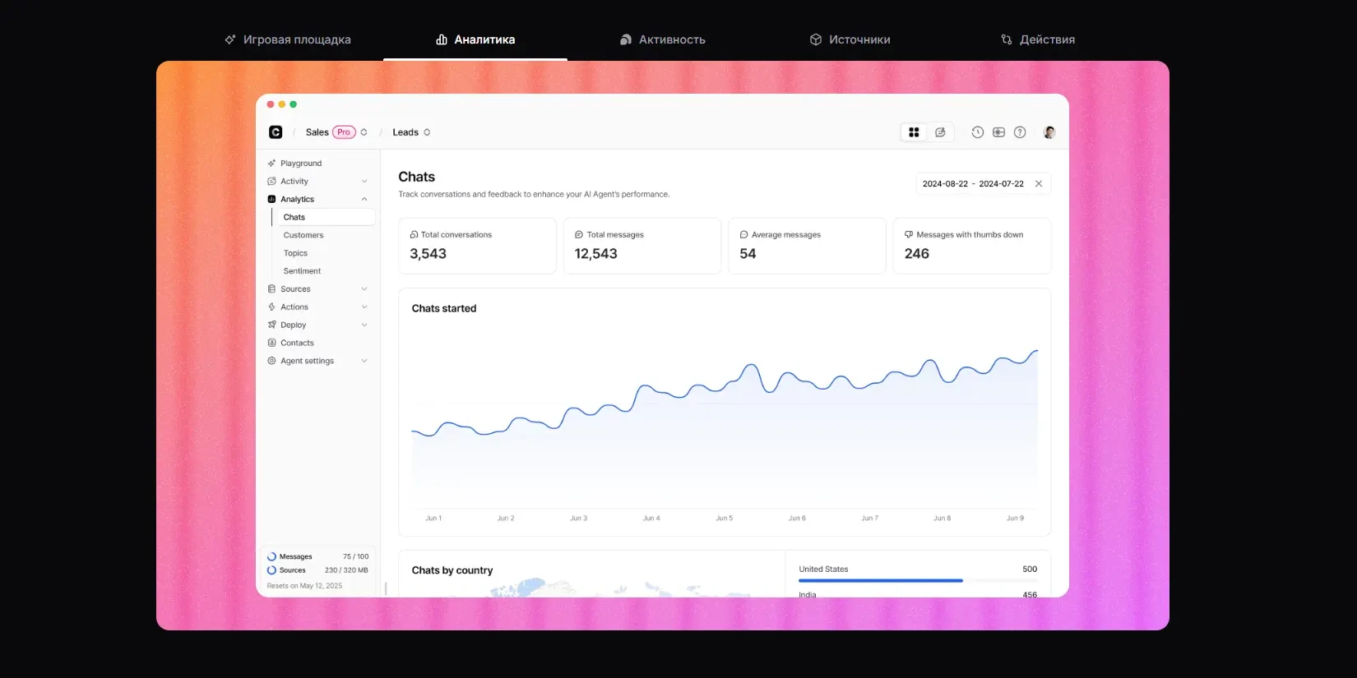Open Customers under Analytics
1357x678 pixels.
tap(303, 235)
